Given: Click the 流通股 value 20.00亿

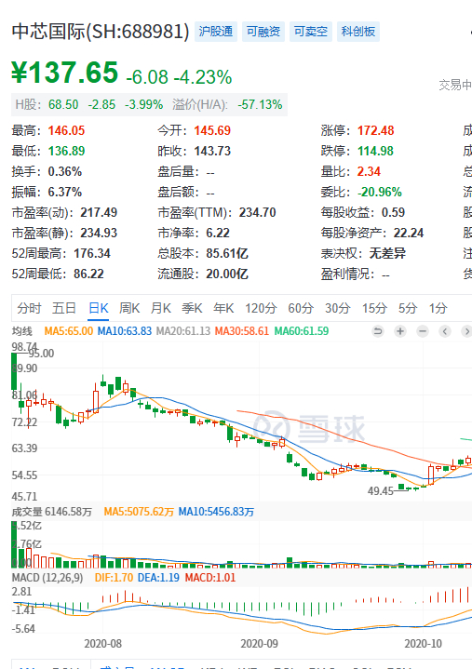Looking at the screenshot, I should pyautogui.click(x=227, y=274).
